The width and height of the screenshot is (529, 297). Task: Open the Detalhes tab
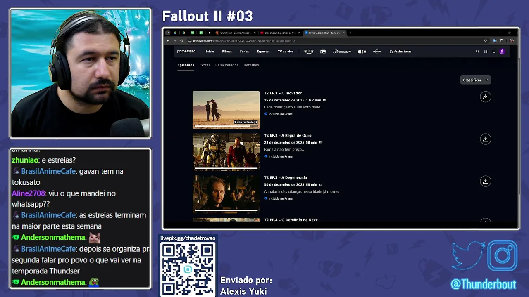(x=251, y=65)
